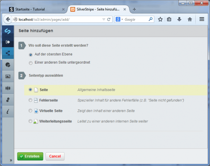
Task: Open a new browser tab
Action: [x=134, y=9]
